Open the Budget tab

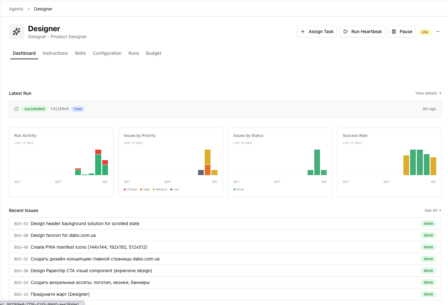coord(153,53)
